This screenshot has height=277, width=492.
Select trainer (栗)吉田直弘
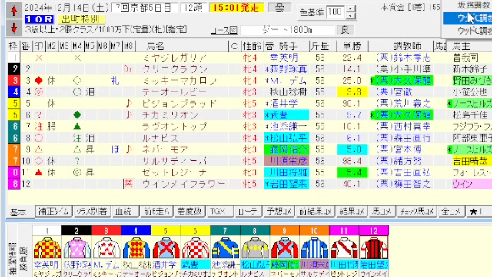[x=403, y=172]
